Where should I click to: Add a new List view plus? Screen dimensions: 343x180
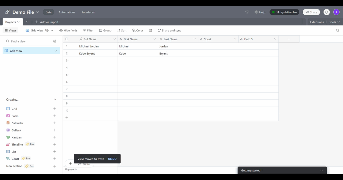(55, 151)
